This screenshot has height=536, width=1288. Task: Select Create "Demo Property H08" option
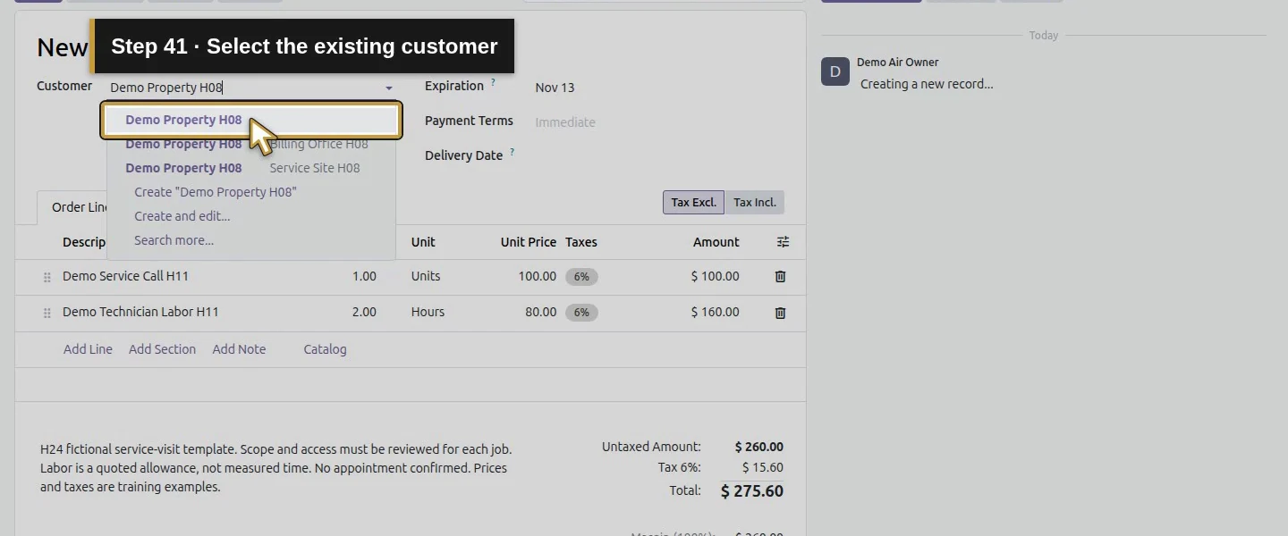216,192
